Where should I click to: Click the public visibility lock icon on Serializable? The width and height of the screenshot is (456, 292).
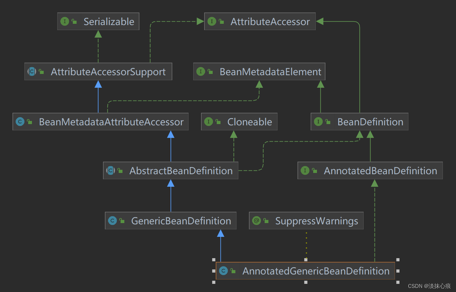click(74, 21)
